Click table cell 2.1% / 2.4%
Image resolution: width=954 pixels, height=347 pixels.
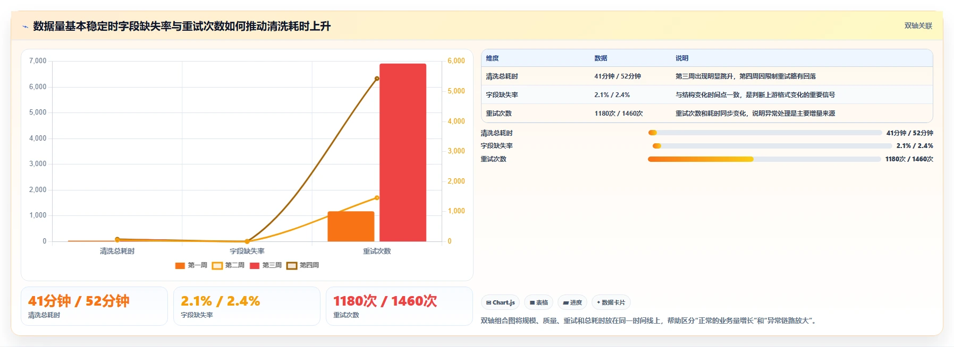[x=612, y=95]
